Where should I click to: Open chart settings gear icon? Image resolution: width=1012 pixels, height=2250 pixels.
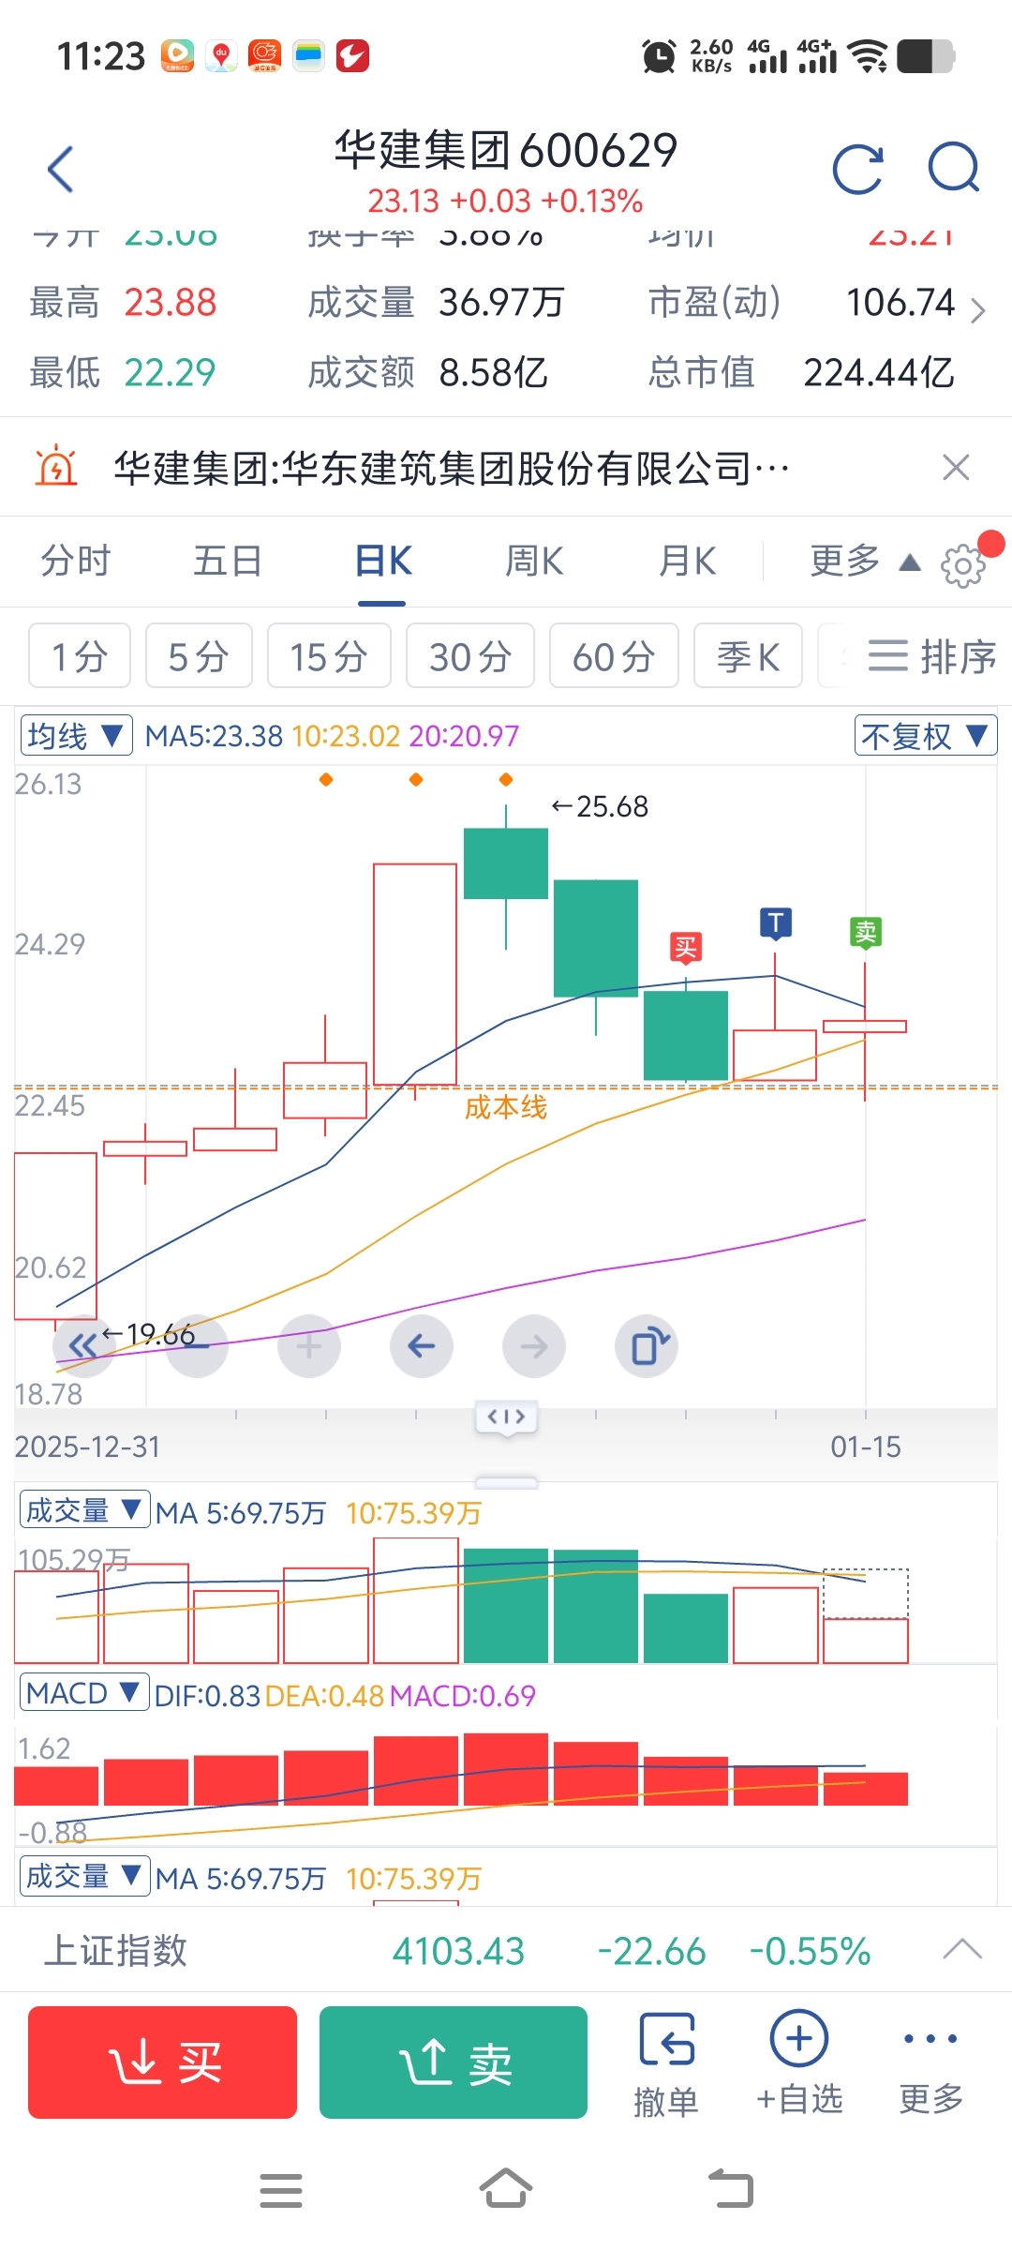pyautogui.click(x=963, y=564)
